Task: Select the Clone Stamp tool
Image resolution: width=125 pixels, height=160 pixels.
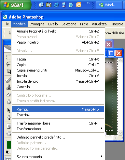Action: click(x=9, y=87)
